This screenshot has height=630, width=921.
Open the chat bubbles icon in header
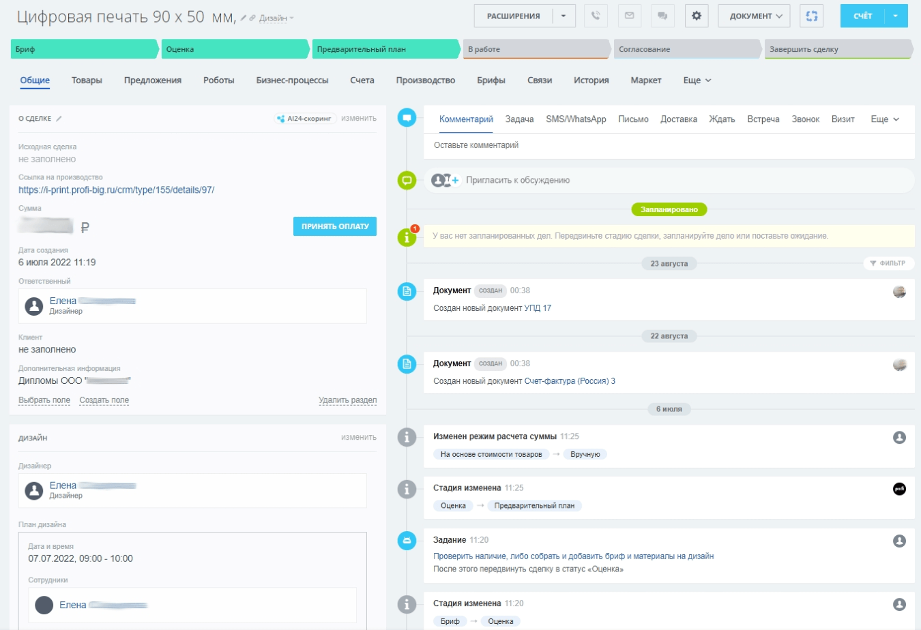coord(662,16)
